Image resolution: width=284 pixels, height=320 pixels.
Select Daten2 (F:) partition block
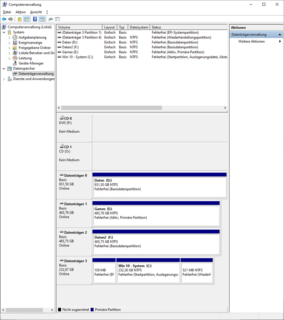pos(156,242)
